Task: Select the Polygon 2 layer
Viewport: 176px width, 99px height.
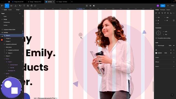Action: click(8, 38)
